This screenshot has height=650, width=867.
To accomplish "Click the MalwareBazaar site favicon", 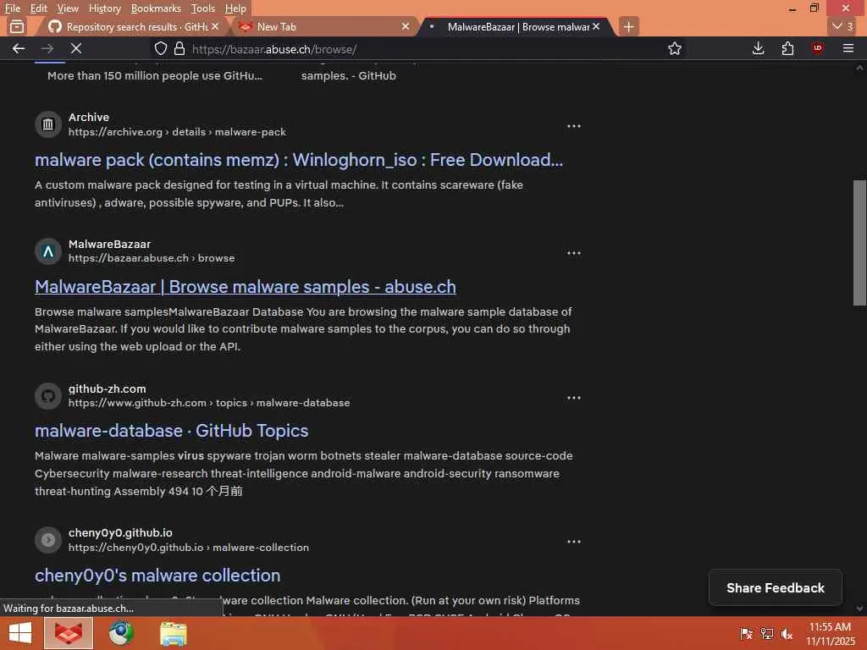I will pyautogui.click(x=48, y=251).
